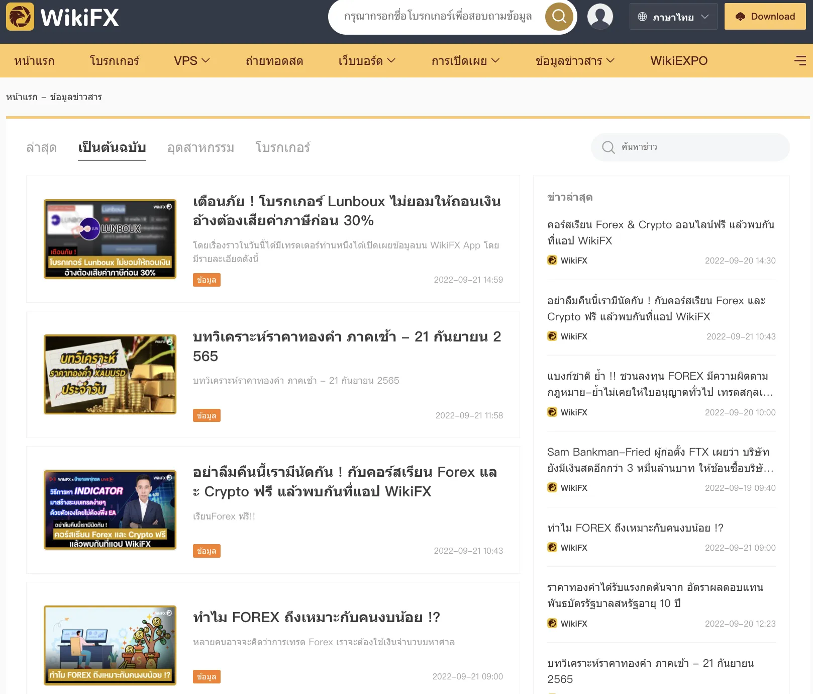Click the timestamp 2022-09-21 11:58
813x694 pixels.
[469, 415]
